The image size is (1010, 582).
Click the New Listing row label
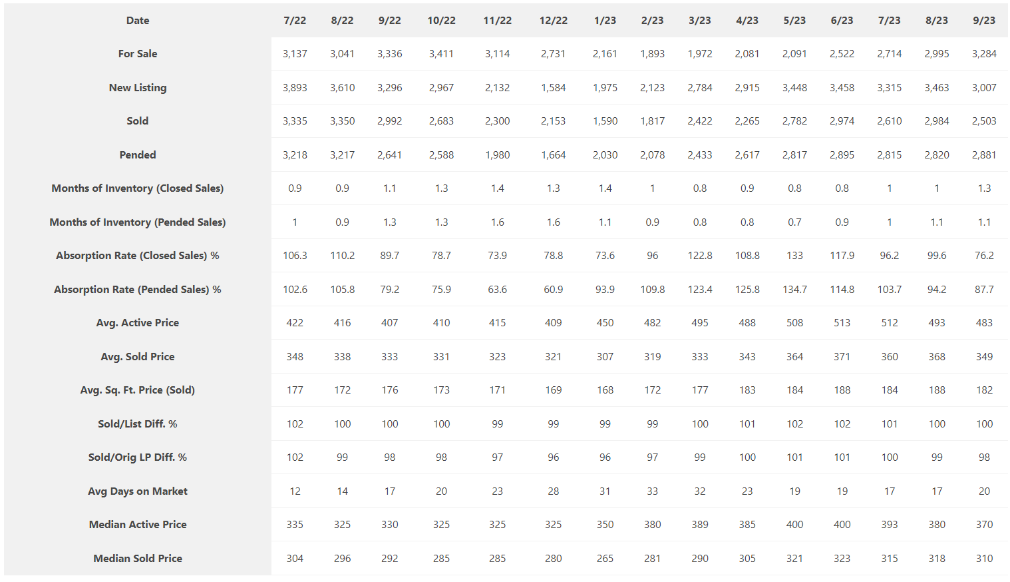tap(138, 88)
